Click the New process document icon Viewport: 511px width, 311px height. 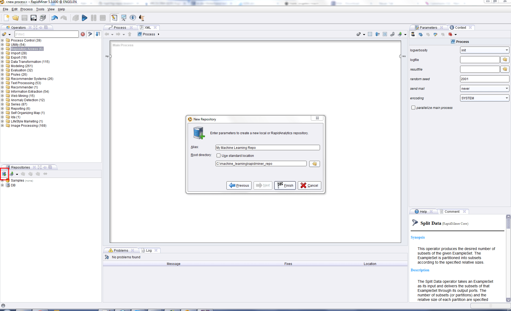click(x=7, y=18)
